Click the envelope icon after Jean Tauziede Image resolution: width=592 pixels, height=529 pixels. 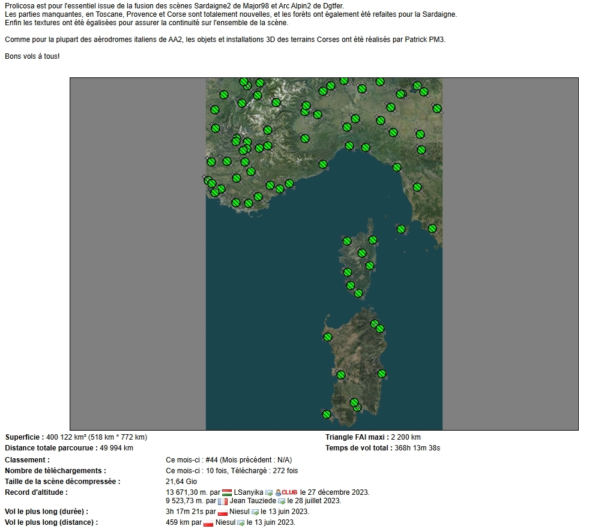(281, 501)
